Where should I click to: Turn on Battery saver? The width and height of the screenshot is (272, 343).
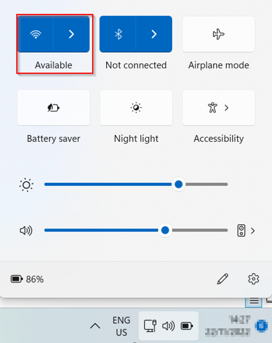tap(54, 108)
